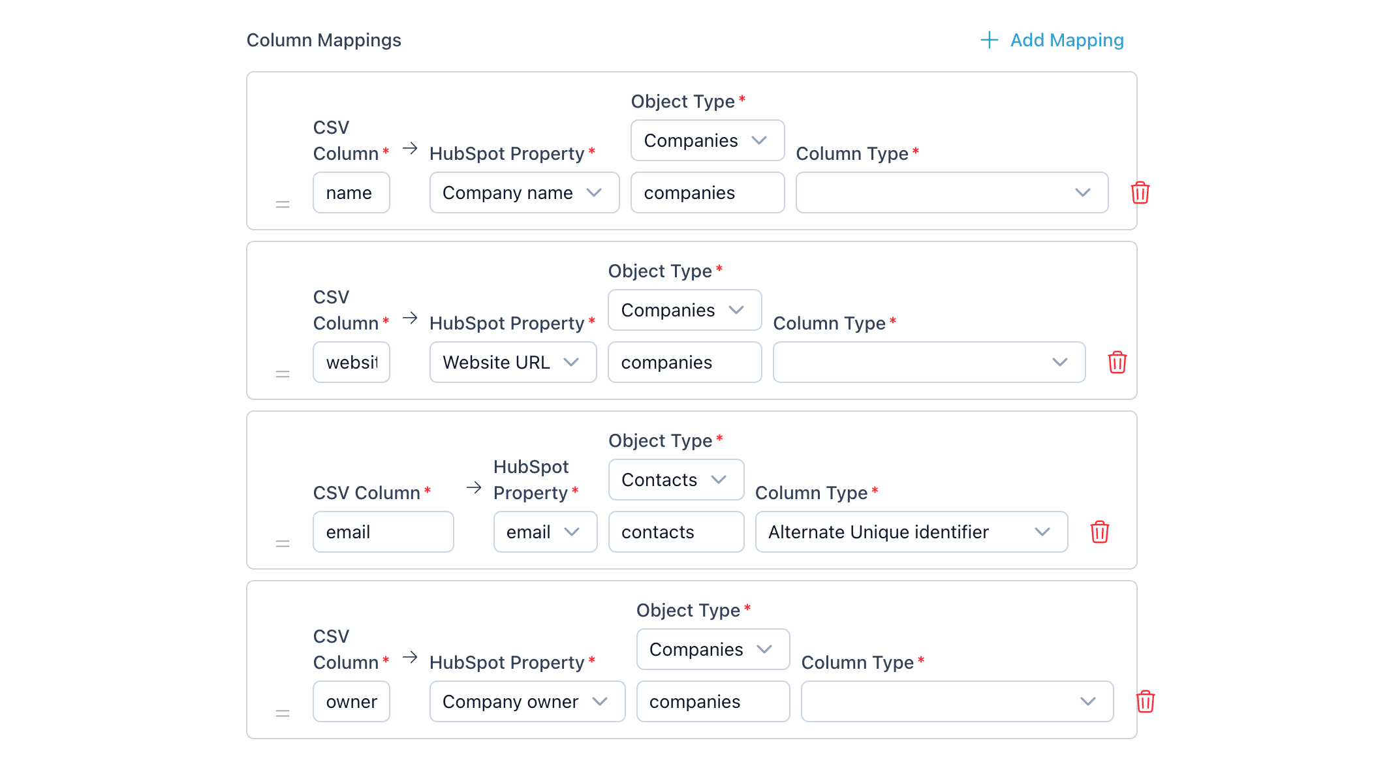1389x781 pixels.
Task: Grab the drag handle of owner row
Action: 283,713
